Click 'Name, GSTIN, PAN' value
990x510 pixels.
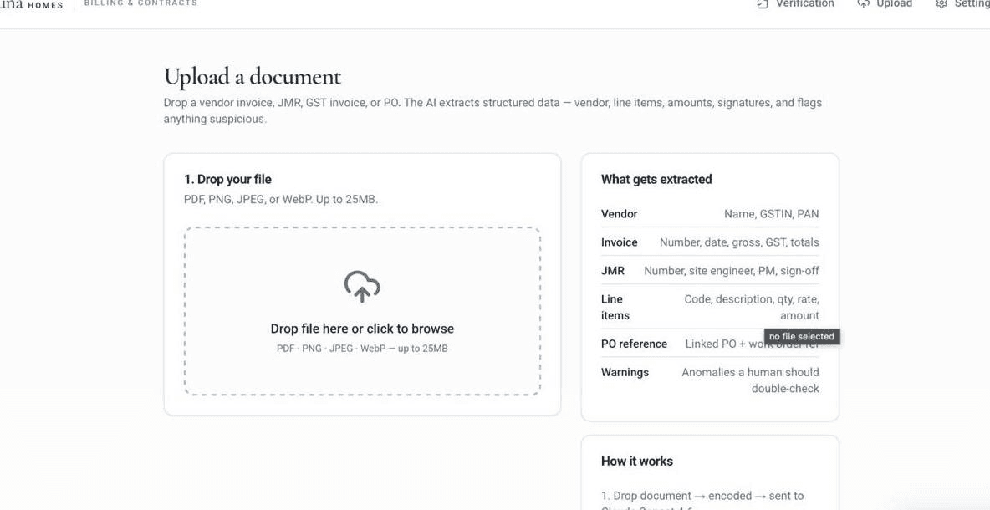[x=772, y=214]
